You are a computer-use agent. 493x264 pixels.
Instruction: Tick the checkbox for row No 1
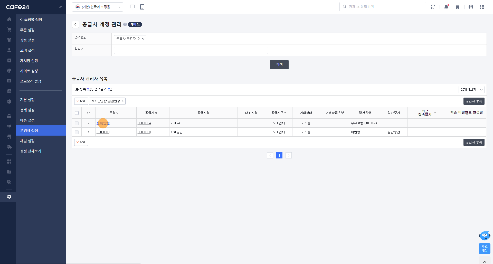pos(77,132)
